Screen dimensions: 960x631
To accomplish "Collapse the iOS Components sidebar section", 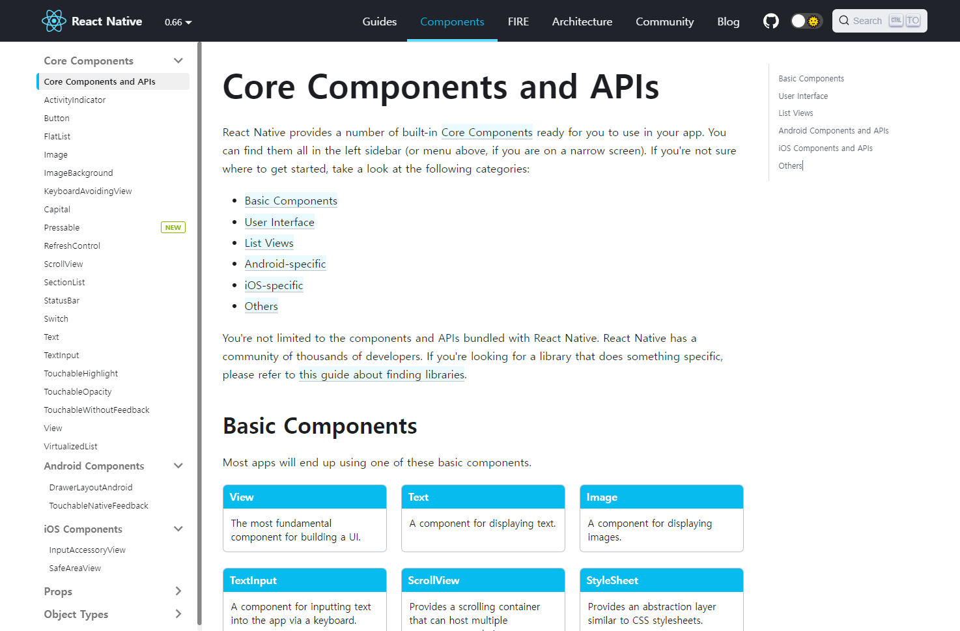I will coord(178,529).
